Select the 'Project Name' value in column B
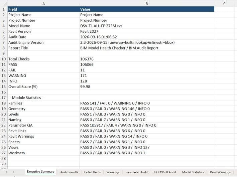Viewport: 237px width, 177px height. (x=147, y=15)
